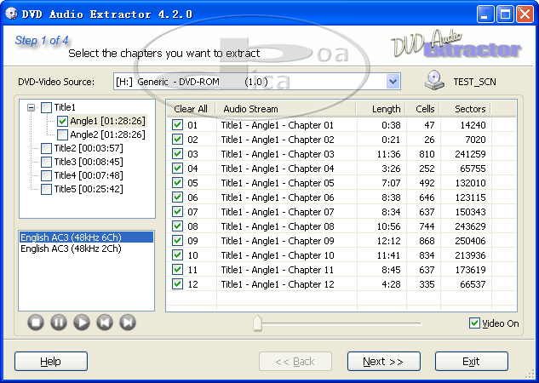Check the Angle2 [01:28:26] checkbox

coord(62,134)
